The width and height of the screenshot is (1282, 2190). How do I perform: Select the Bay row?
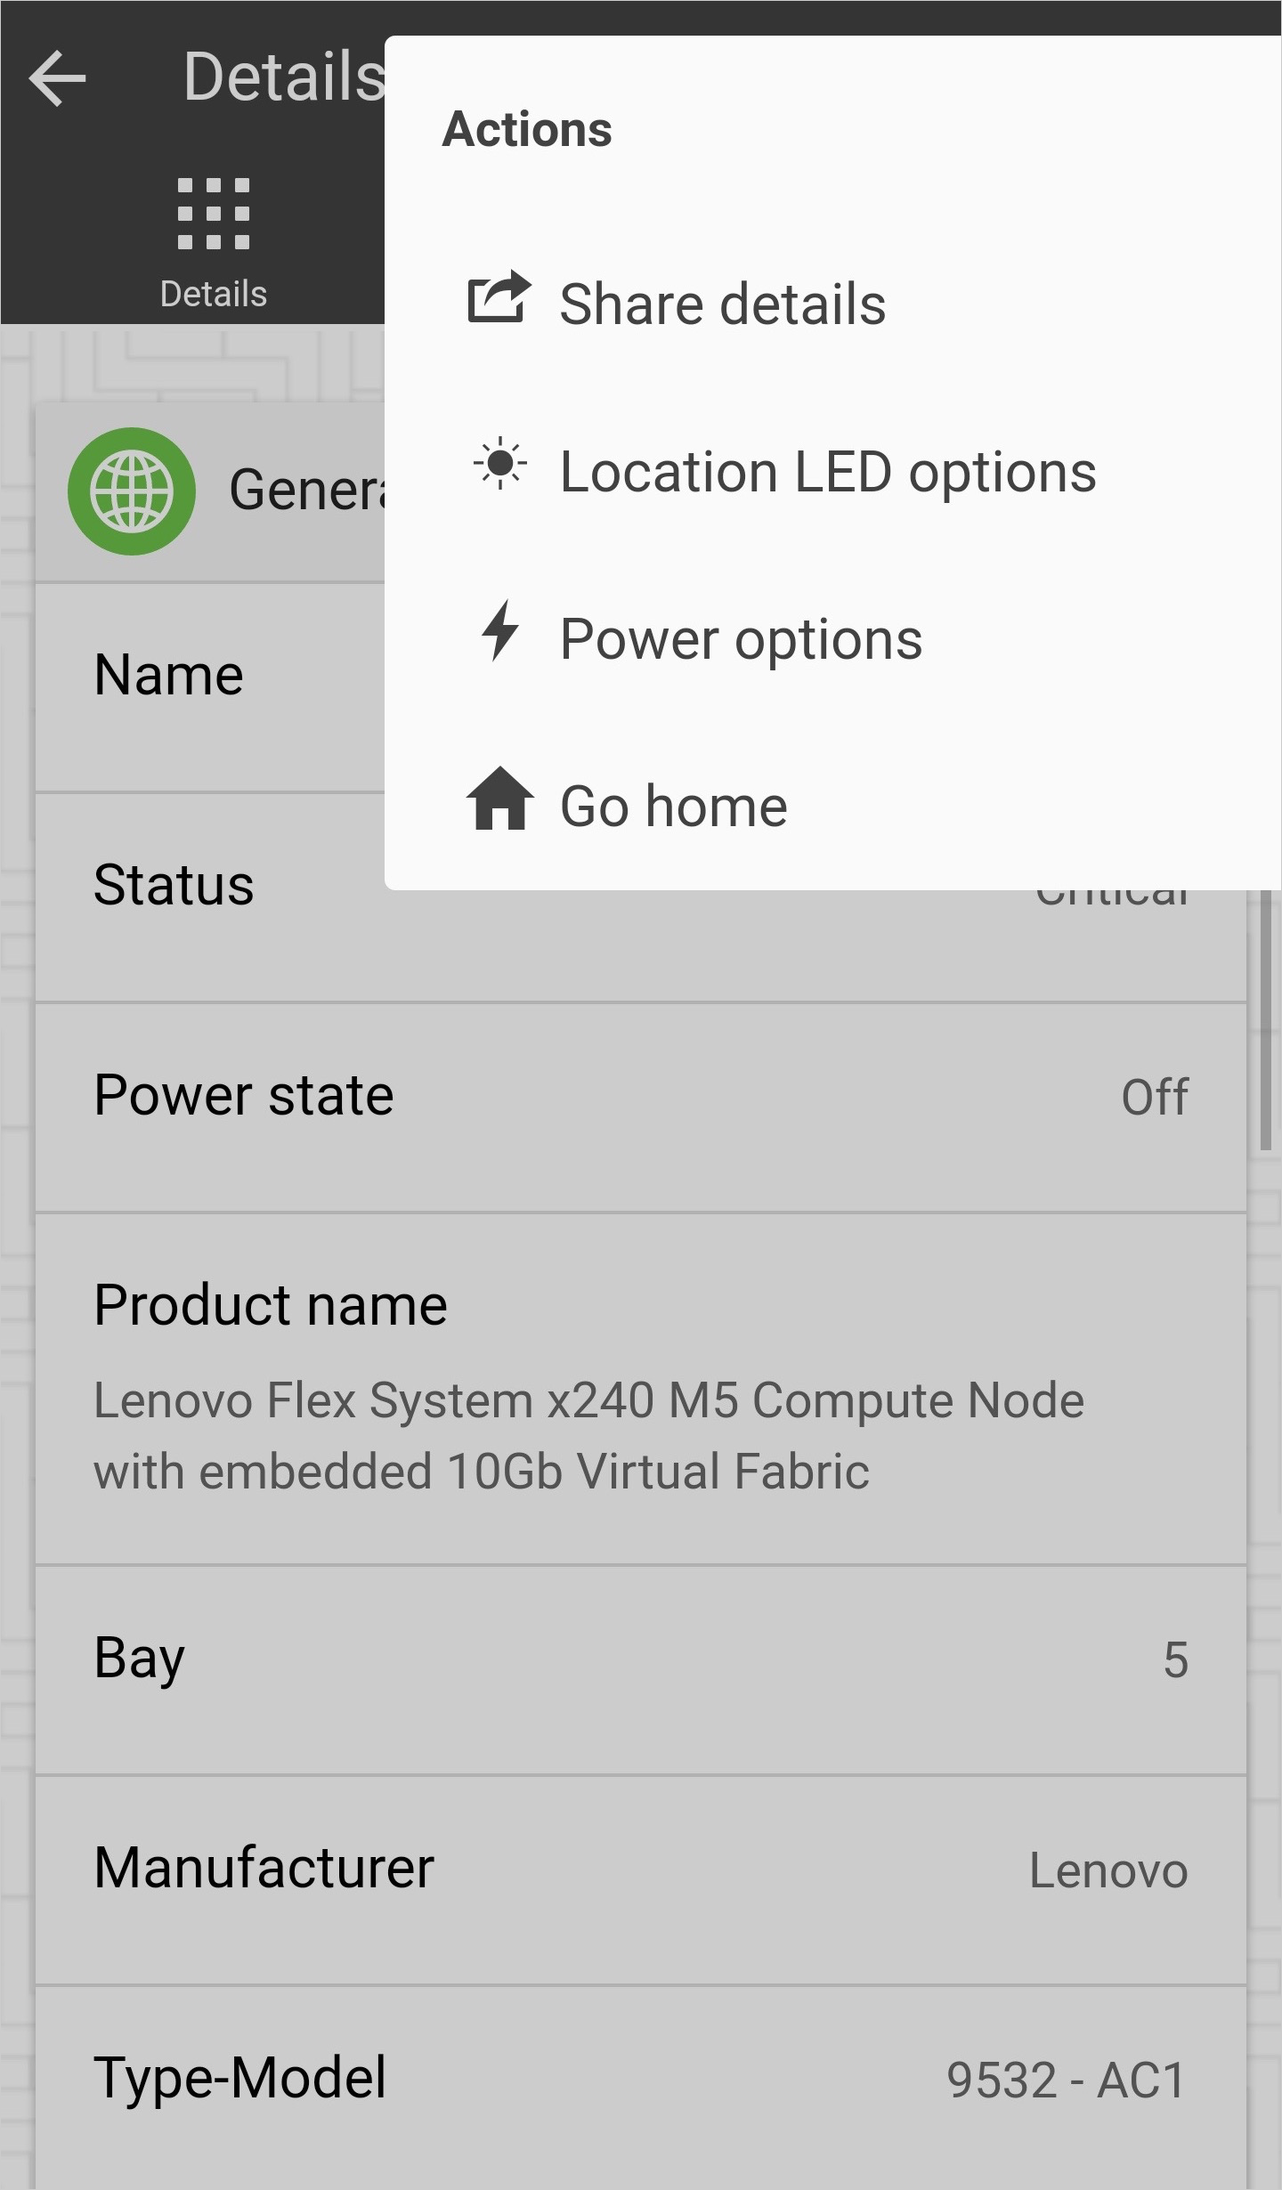pos(641,1659)
